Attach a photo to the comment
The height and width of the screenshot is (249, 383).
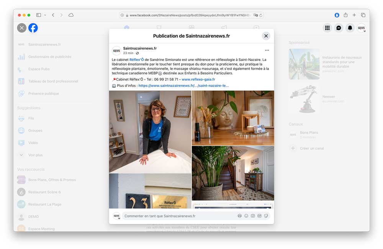pos(253,216)
